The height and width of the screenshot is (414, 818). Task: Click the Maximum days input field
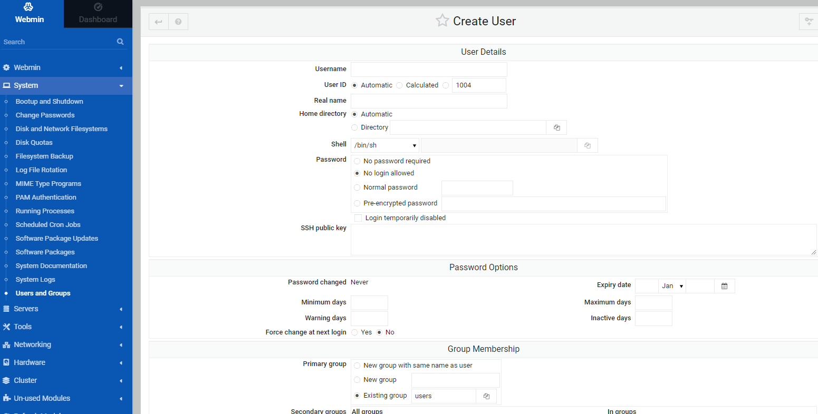pyautogui.click(x=653, y=303)
